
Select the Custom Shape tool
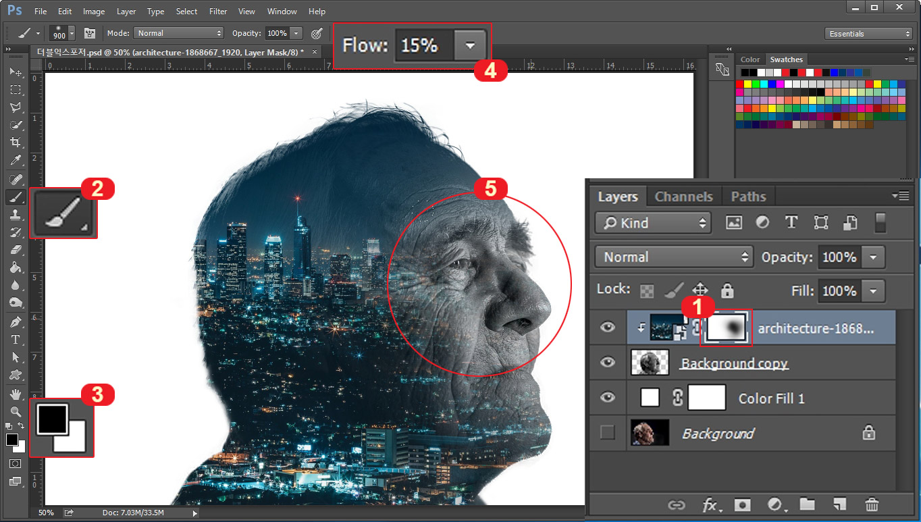(16, 375)
